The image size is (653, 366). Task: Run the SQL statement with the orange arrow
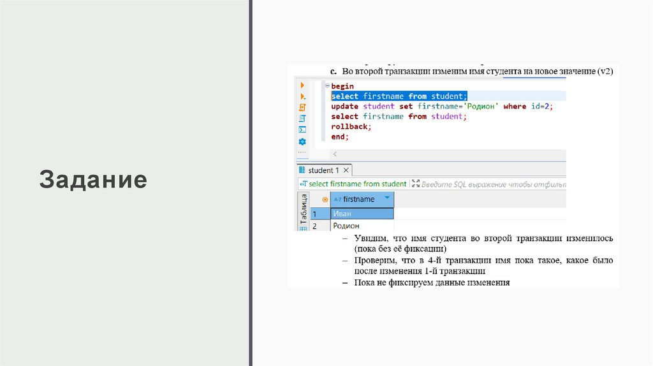302,85
